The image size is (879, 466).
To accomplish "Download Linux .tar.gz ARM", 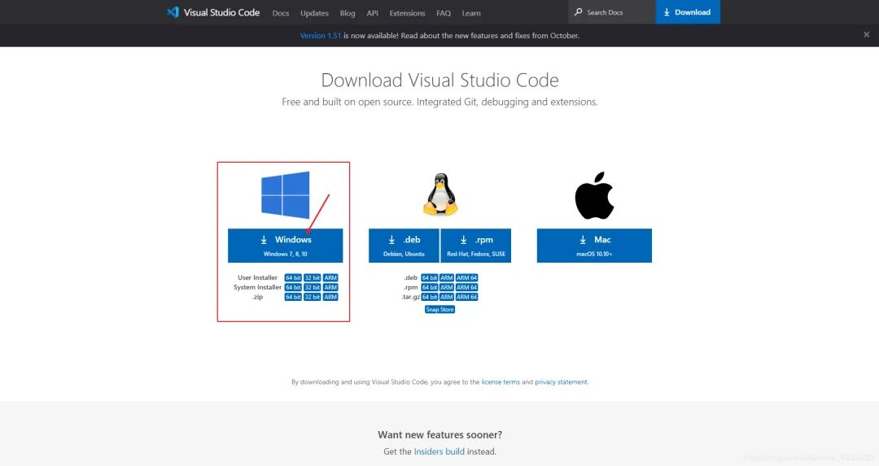I will 447,297.
